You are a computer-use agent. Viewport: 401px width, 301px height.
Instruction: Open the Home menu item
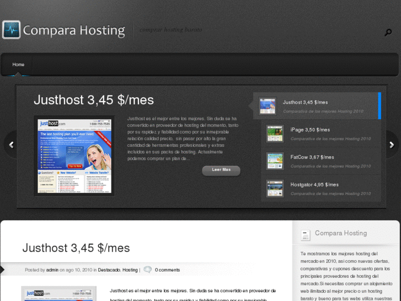18,65
